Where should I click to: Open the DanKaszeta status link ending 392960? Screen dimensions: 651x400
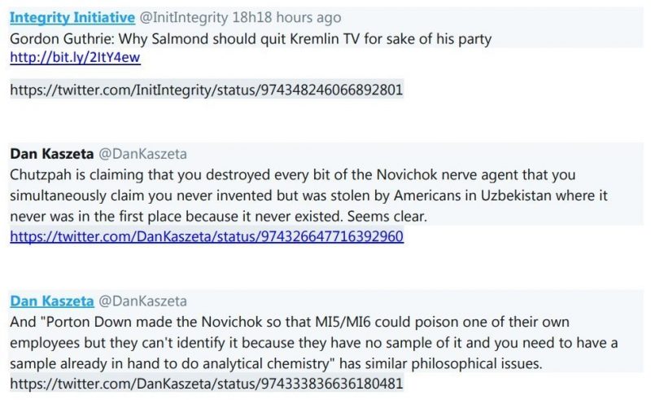(x=206, y=237)
